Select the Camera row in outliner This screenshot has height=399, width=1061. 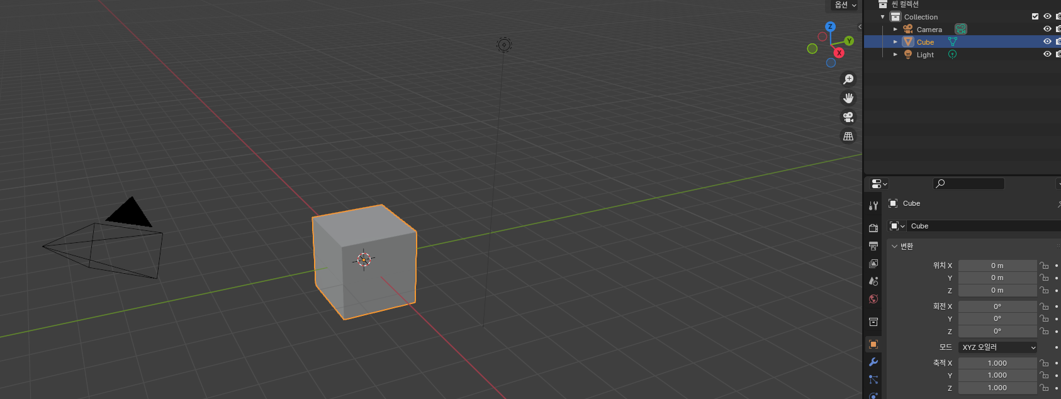pos(962,29)
